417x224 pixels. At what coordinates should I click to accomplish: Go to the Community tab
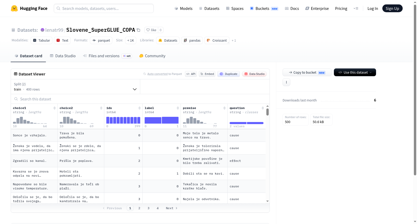pos(152,56)
